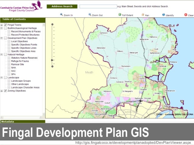194x145 pixels.
Task: Check Record Protected Structures layer
Action: click(9, 35)
